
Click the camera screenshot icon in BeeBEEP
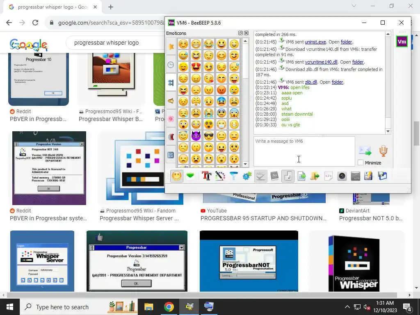(342, 176)
